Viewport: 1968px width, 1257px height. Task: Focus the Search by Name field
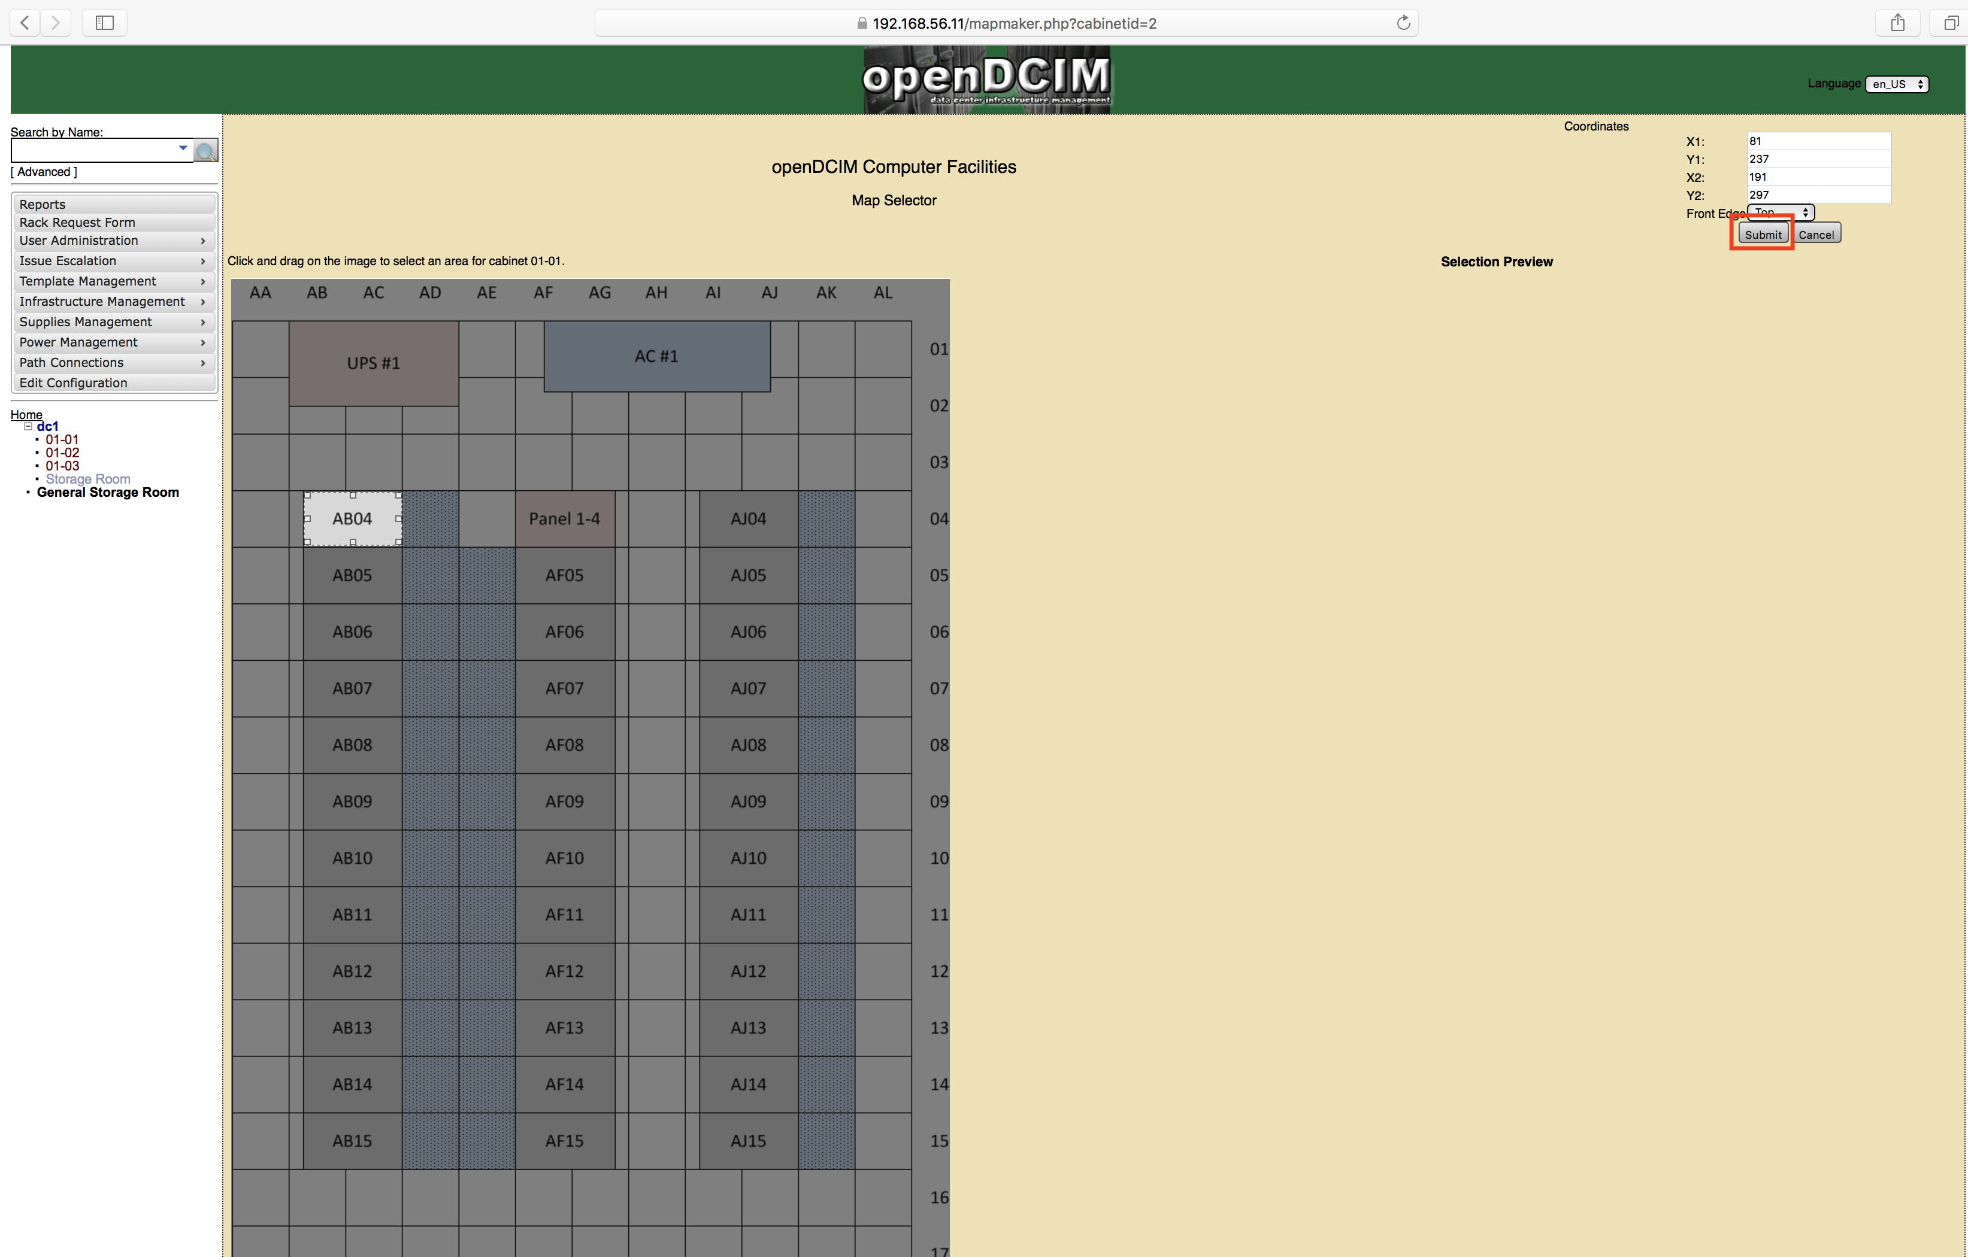coord(101,150)
